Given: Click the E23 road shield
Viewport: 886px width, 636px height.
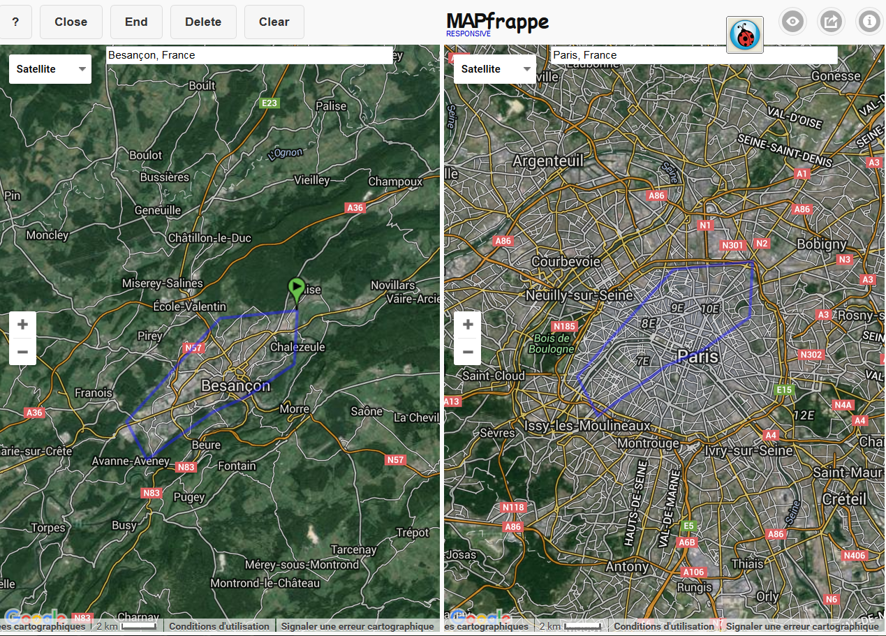Looking at the screenshot, I should [269, 103].
